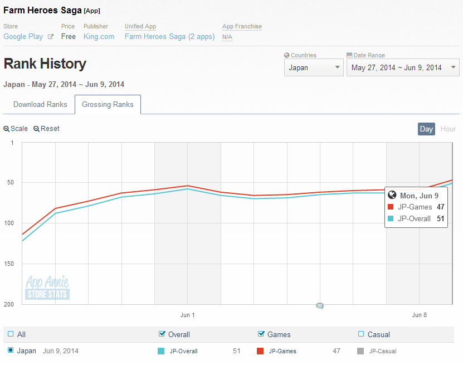463x365 pixels.
Task: Open the Google Play store link
Action: (23, 37)
